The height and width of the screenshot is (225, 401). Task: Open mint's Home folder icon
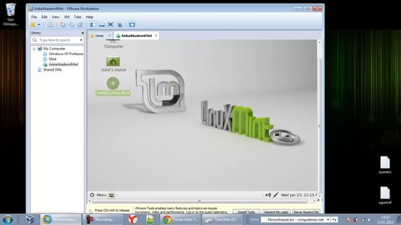pos(113,64)
